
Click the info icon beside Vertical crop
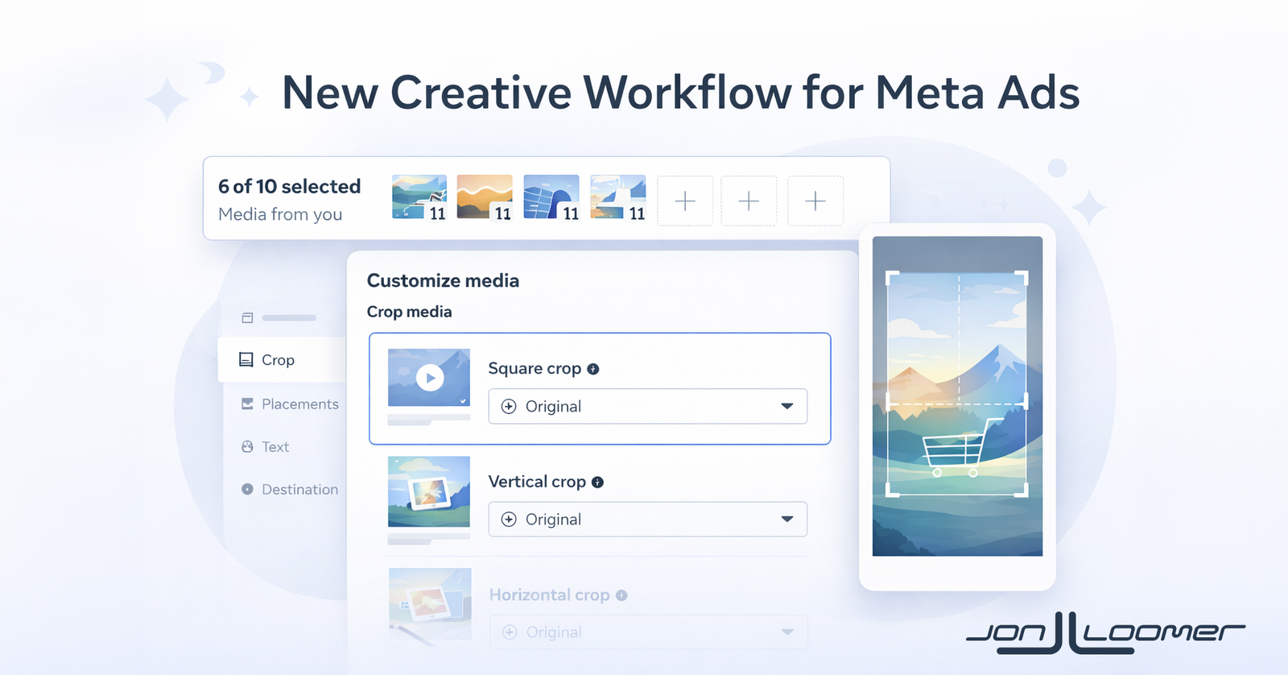point(597,482)
